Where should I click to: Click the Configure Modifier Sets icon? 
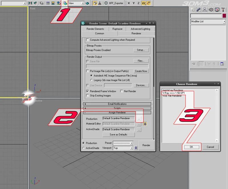pyautogui.click(x=222, y=64)
